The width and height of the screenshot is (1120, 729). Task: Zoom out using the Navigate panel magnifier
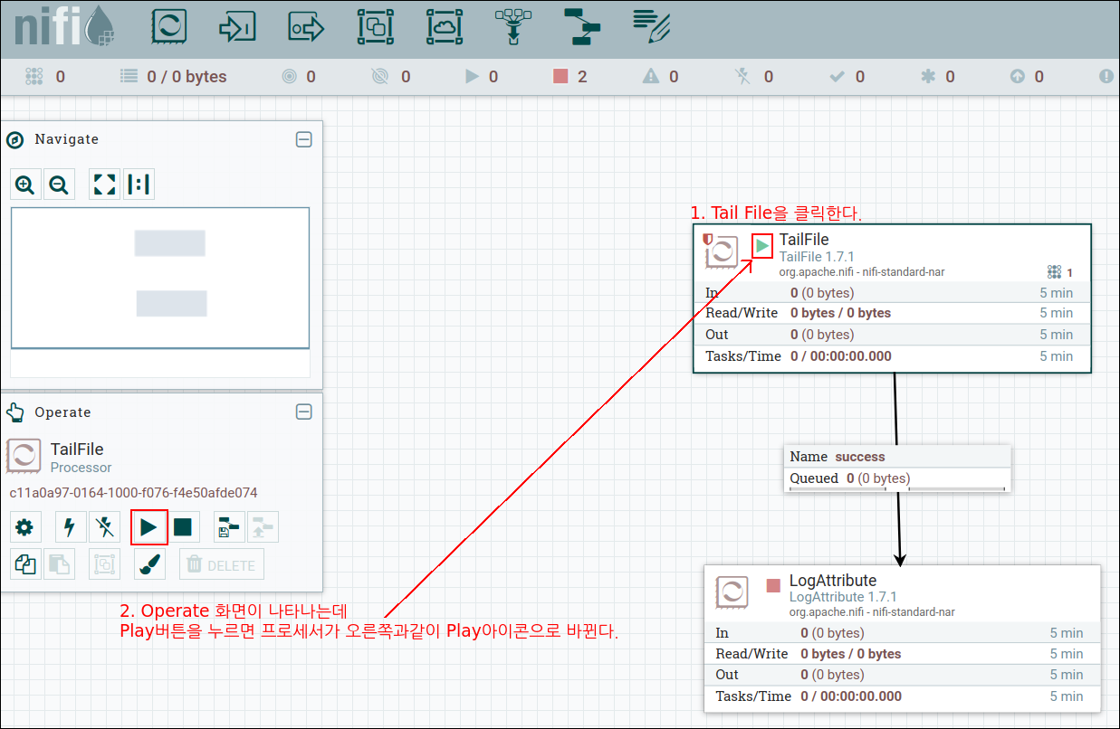click(x=59, y=185)
